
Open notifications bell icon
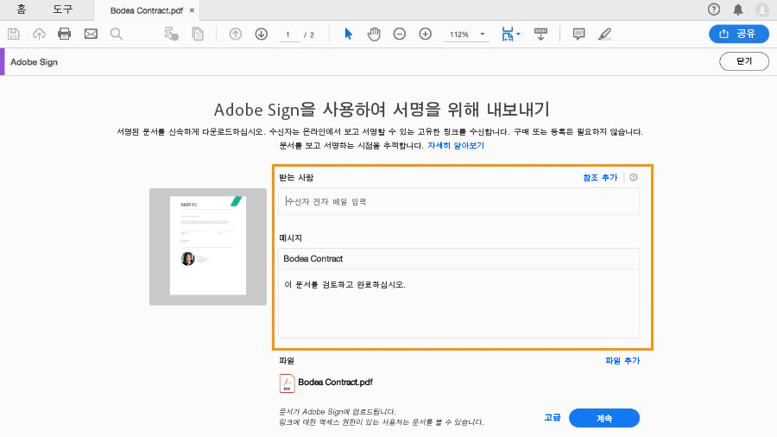tap(738, 9)
